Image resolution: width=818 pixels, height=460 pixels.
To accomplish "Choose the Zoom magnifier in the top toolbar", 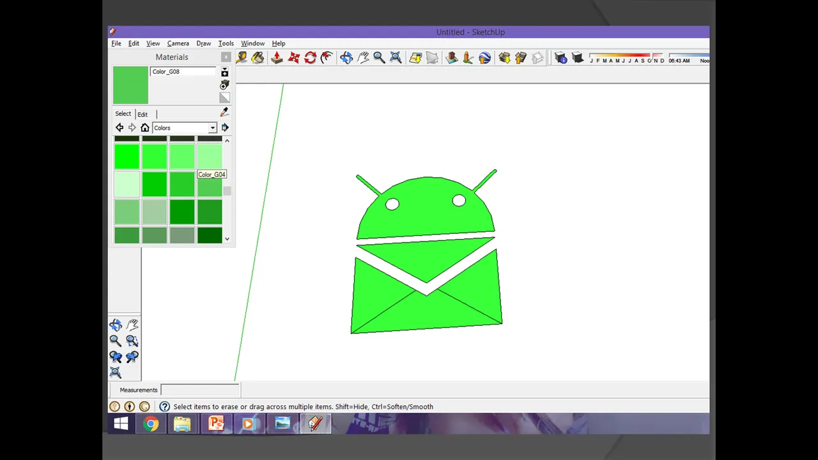I will pos(379,58).
